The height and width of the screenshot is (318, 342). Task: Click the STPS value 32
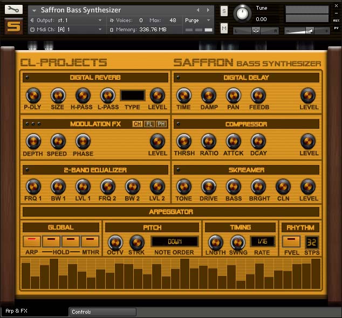(312, 242)
